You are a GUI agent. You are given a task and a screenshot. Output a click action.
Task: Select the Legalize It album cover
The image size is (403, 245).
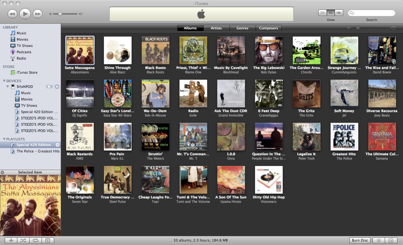click(307, 137)
